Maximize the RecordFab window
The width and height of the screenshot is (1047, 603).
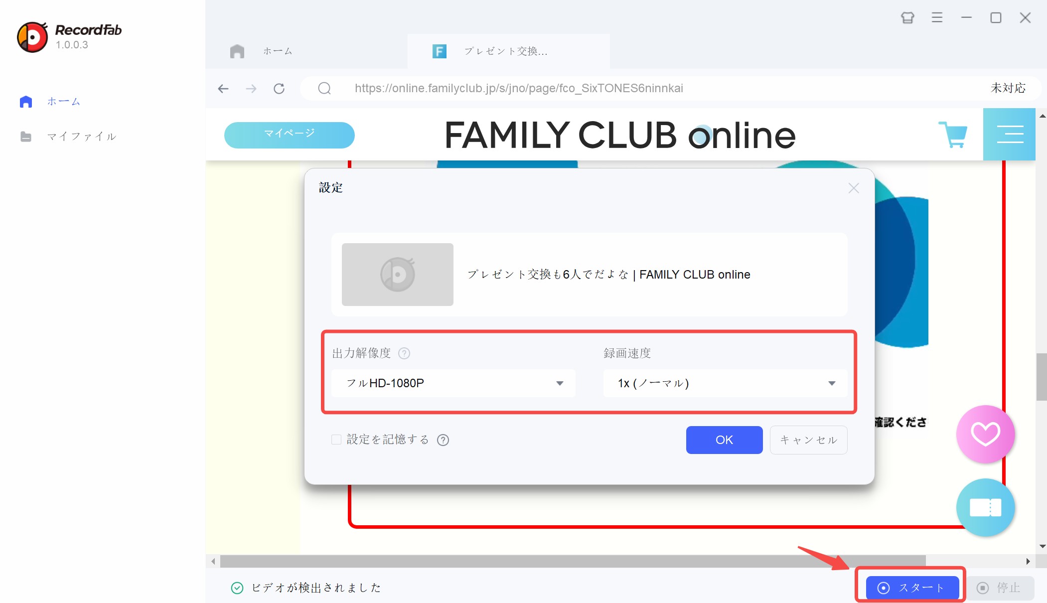pyautogui.click(x=996, y=18)
